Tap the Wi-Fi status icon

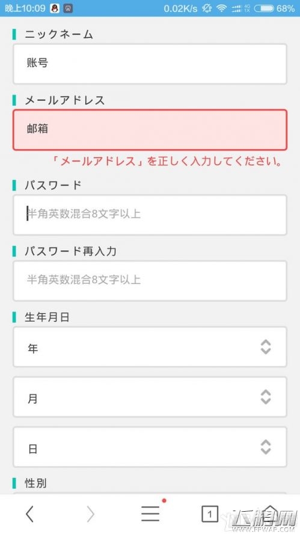coord(222,8)
